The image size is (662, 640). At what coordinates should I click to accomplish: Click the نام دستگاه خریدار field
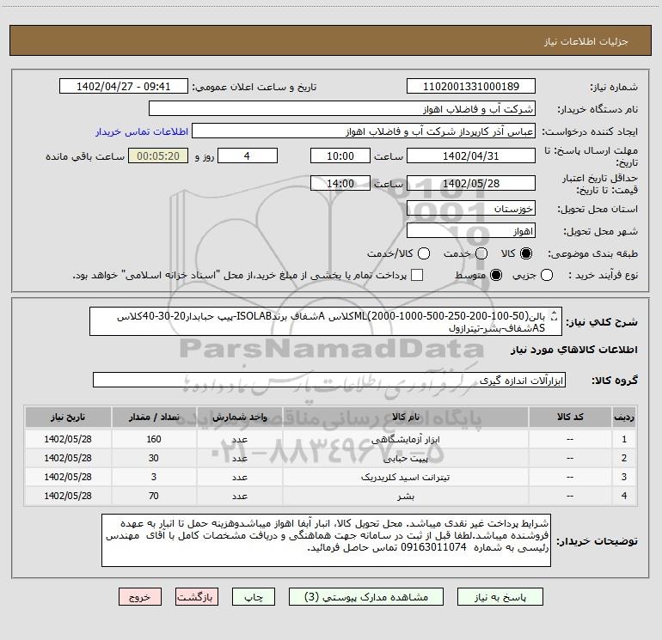pyautogui.click(x=342, y=108)
